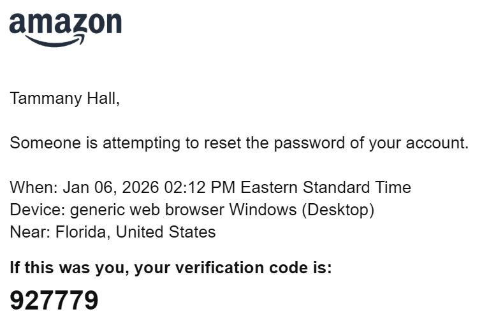Image resolution: width=489 pixels, height=328 pixels.
Task: Click the verification code 927779
Action: click(x=54, y=301)
